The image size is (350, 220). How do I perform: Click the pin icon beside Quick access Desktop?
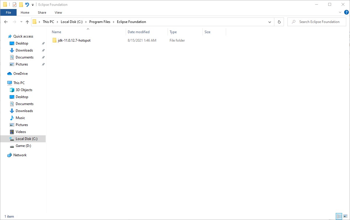(43, 43)
